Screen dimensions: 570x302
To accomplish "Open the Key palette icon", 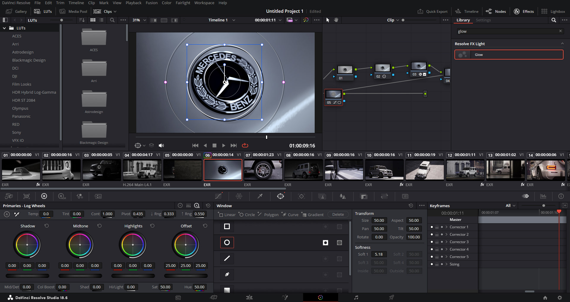I will (x=364, y=196).
